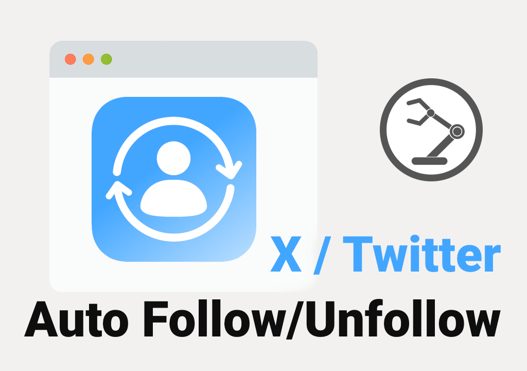
Task: Click the green window dot
Action: [107, 59]
